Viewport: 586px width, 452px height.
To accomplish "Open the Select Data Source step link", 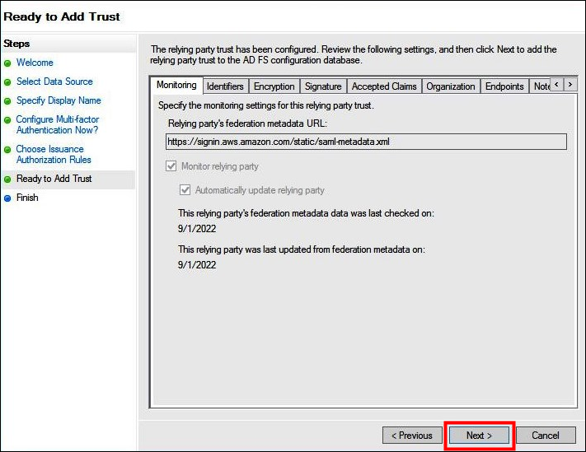I will pos(54,82).
